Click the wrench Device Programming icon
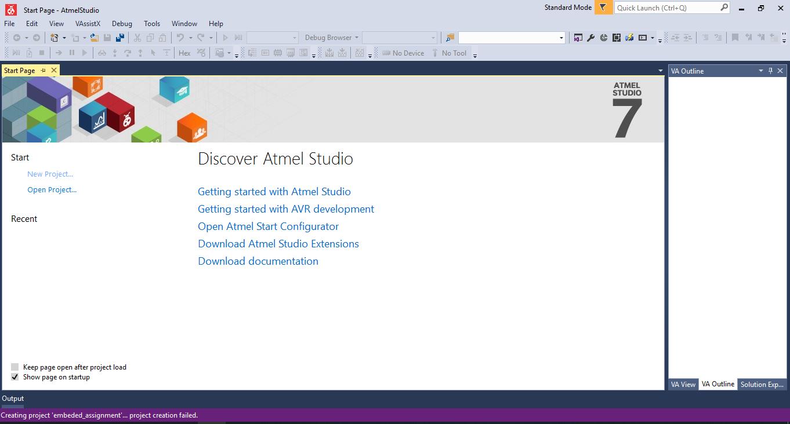Viewport: 790px width, 424px height. coord(590,38)
